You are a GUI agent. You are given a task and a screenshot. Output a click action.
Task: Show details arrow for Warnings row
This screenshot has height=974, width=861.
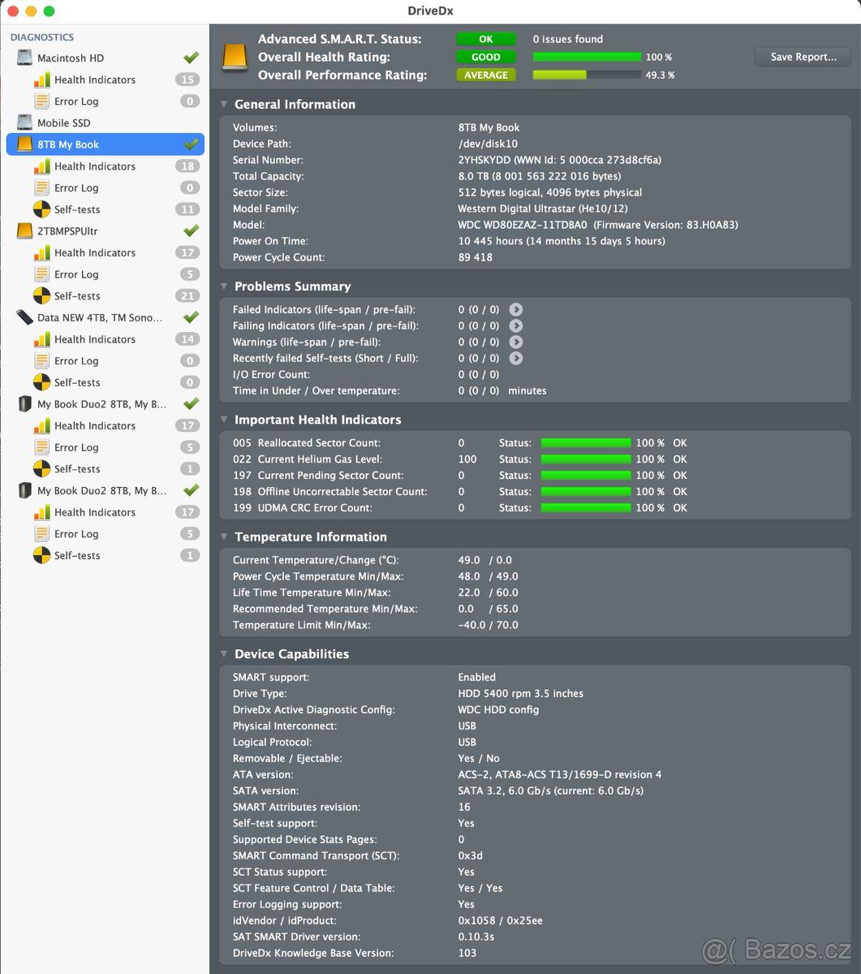(515, 342)
